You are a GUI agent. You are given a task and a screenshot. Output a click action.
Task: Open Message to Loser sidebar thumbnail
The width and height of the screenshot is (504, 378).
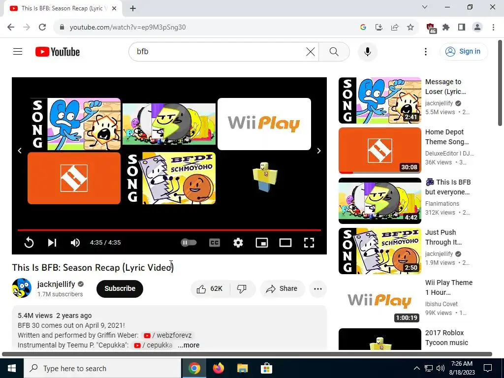click(x=379, y=100)
